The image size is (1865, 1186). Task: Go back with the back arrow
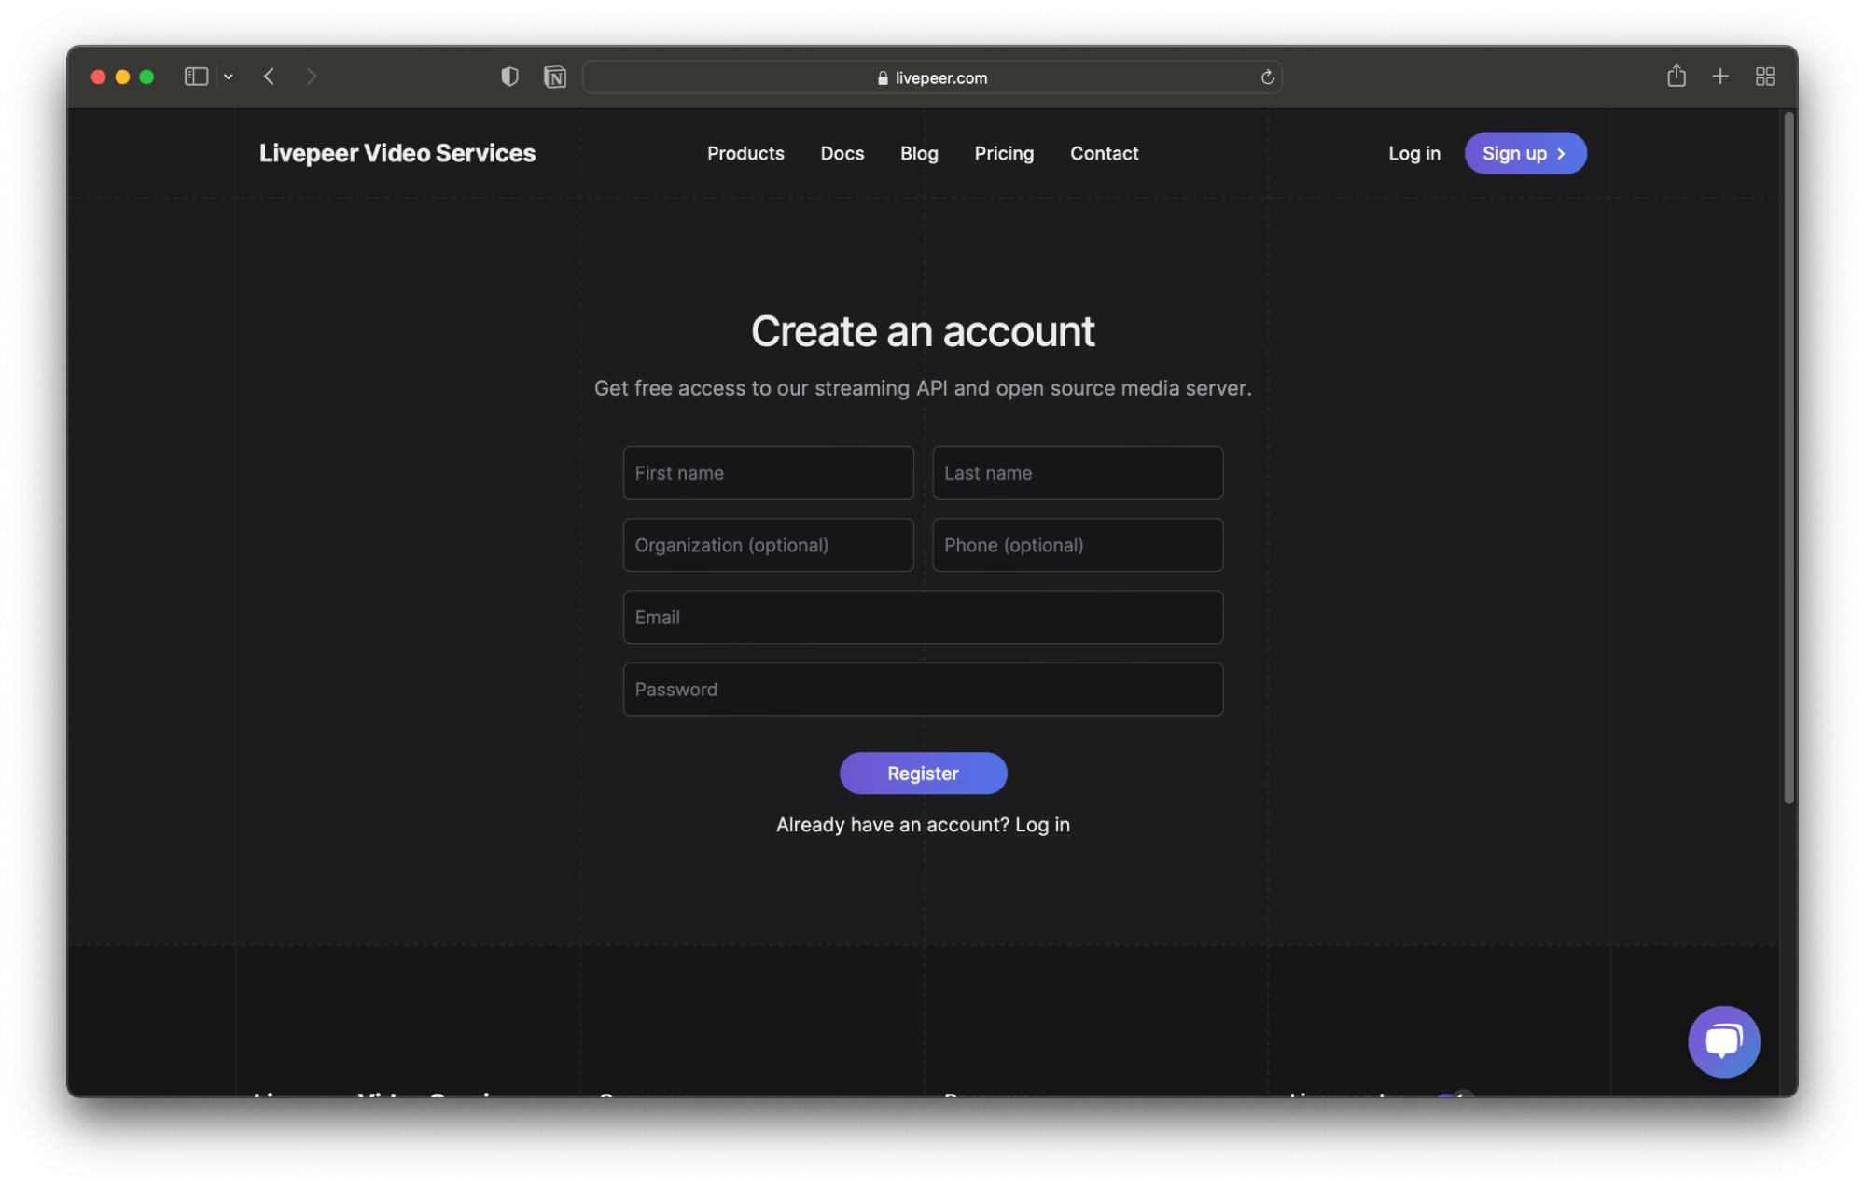pyautogui.click(x=269, y=77)
